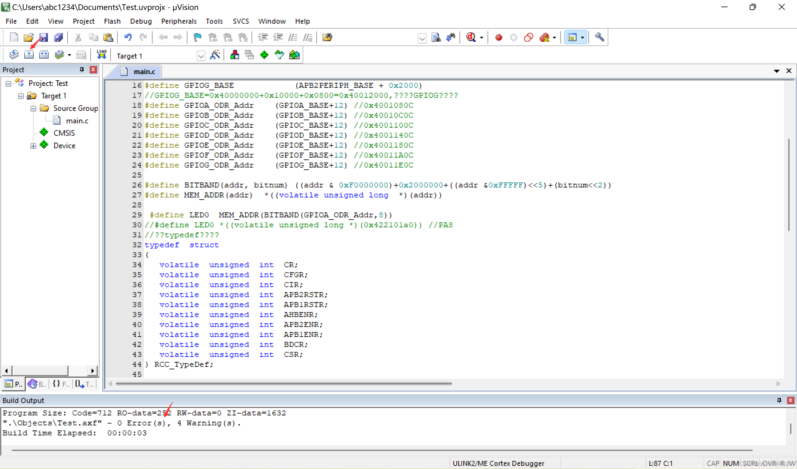Expand the Device tree node
The height and width of the screenshot is (469, 797).
[33, 146]
